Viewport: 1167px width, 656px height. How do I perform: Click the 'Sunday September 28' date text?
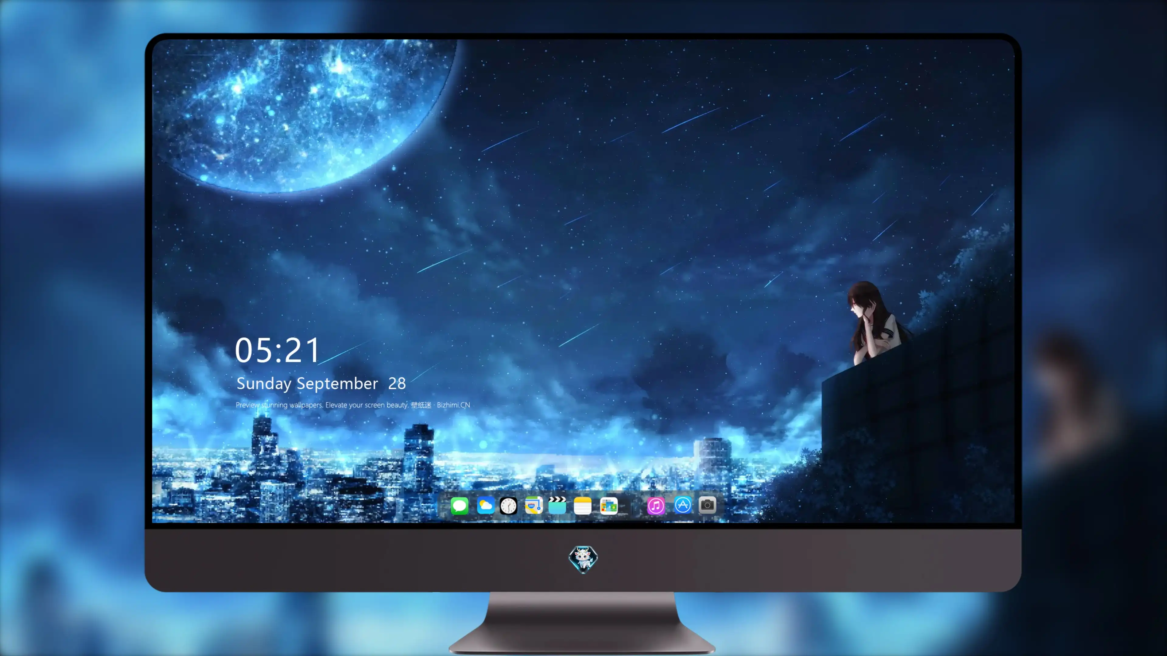321,384
